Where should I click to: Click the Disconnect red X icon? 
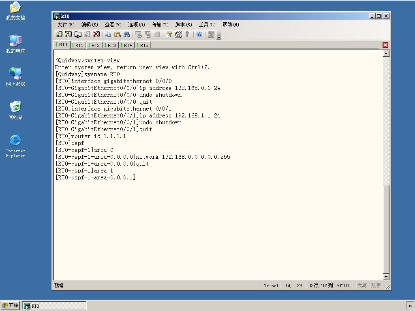pyautogui.click(x=96, y=34)
